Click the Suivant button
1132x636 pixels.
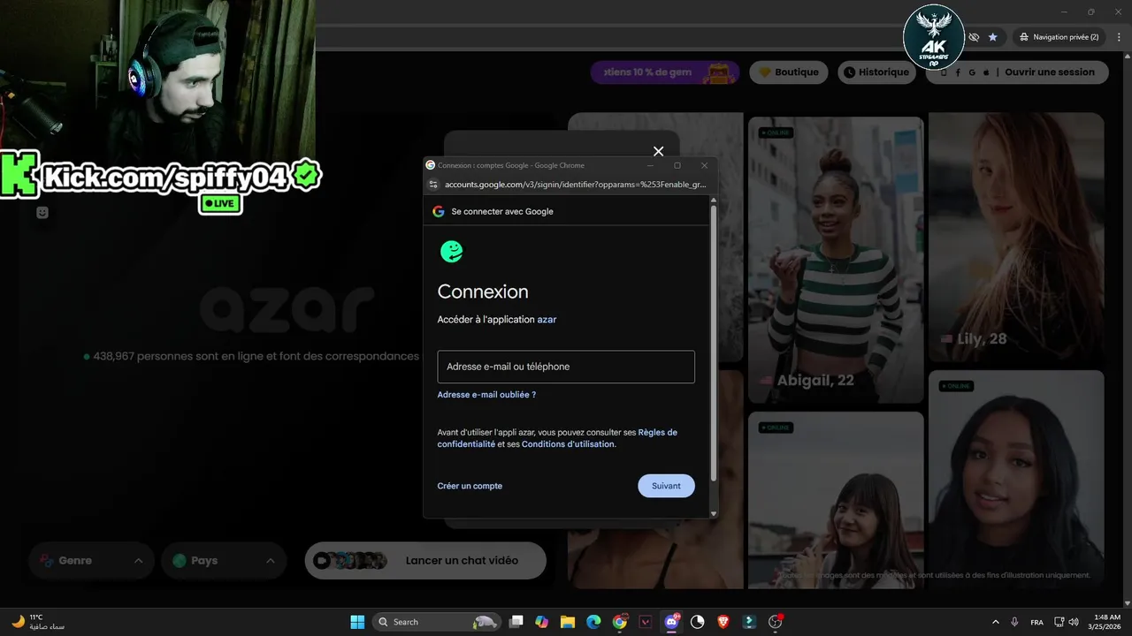coord(666,486)
